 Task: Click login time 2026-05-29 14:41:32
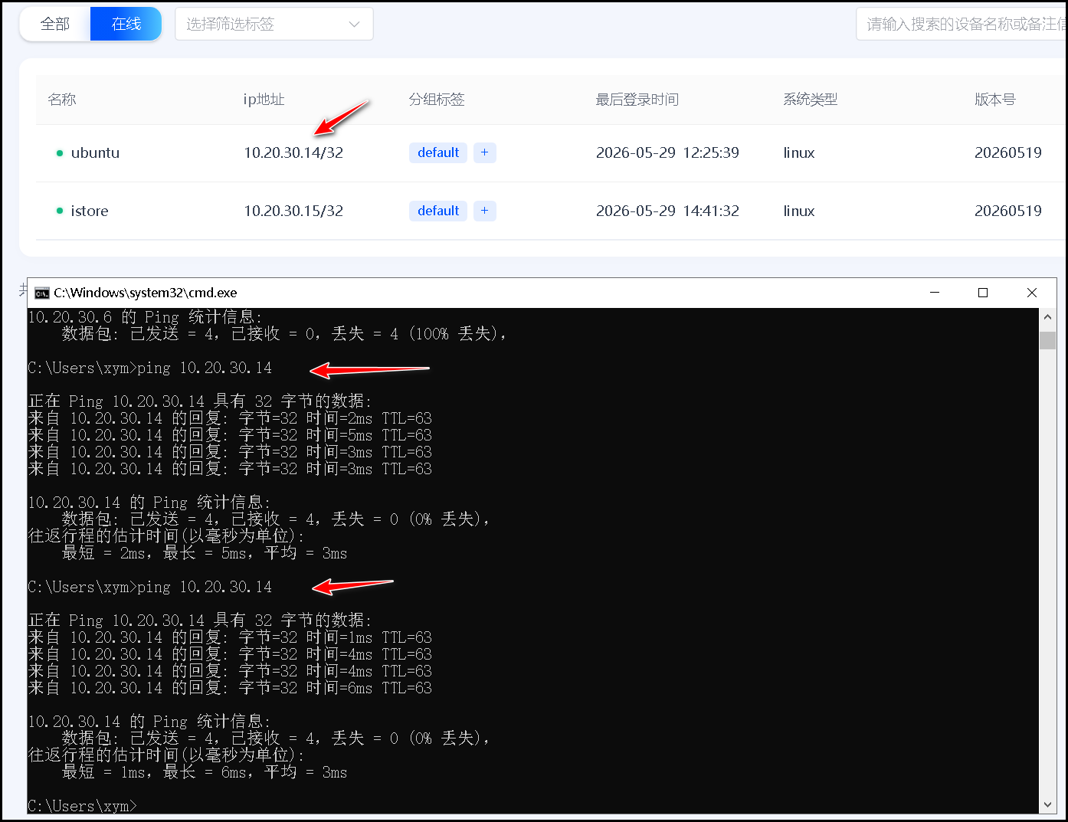(667, 211)
